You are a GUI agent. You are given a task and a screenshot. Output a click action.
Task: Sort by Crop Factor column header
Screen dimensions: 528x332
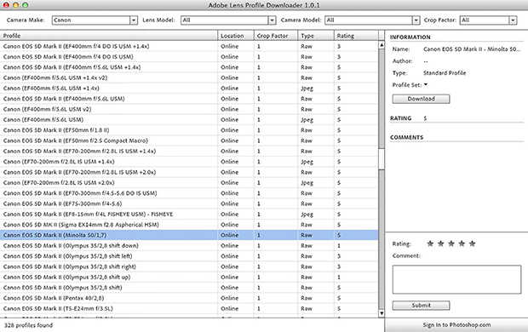[x=276, y=36]
